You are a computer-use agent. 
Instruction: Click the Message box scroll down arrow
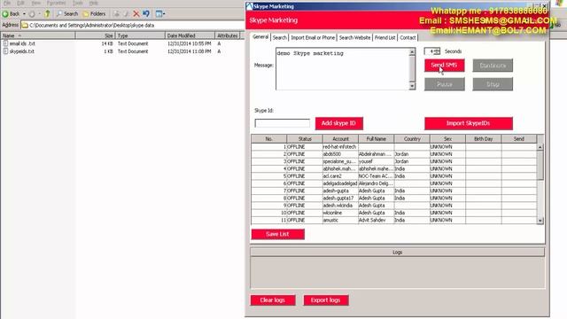[x=412, y=86]
